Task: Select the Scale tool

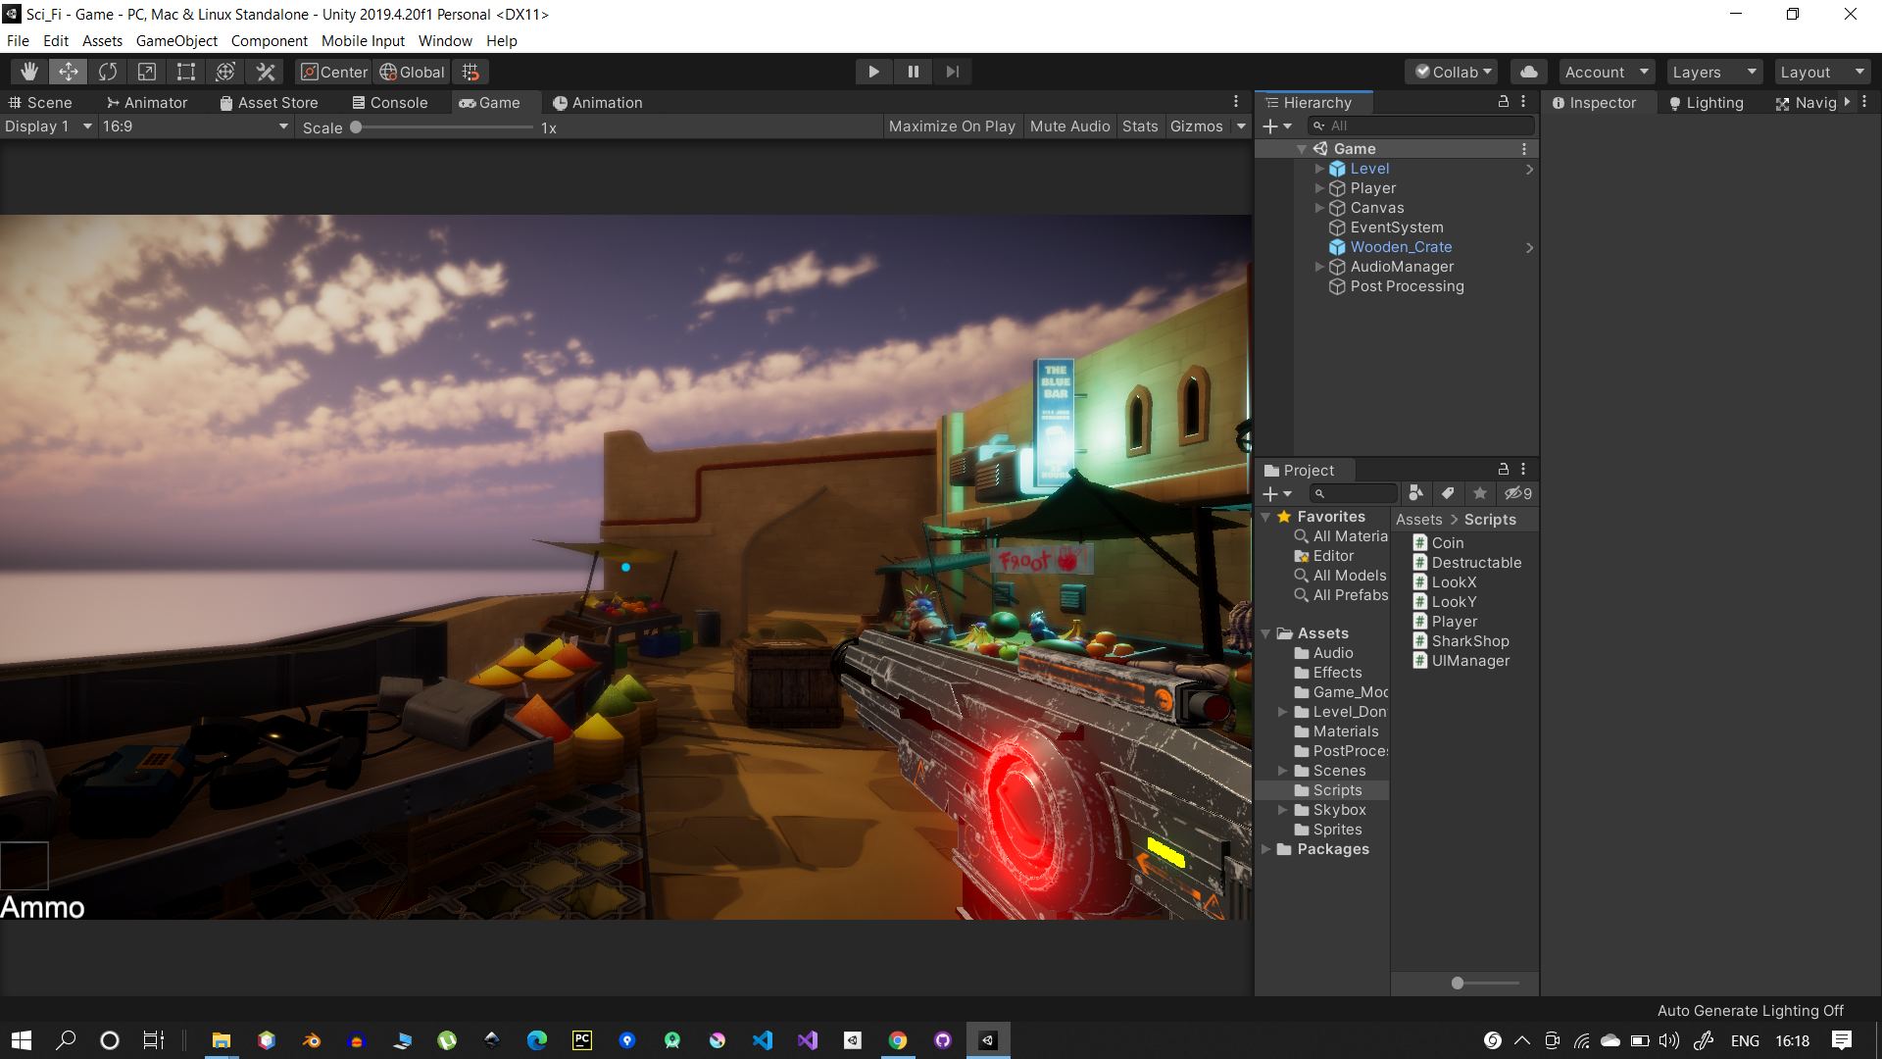Action: click(x=147, y=72)
